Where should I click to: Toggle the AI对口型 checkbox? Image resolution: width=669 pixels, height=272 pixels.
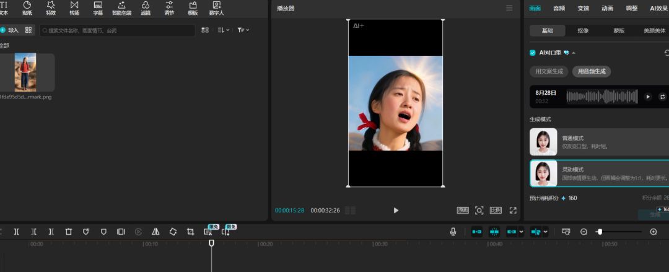[533, 53]
